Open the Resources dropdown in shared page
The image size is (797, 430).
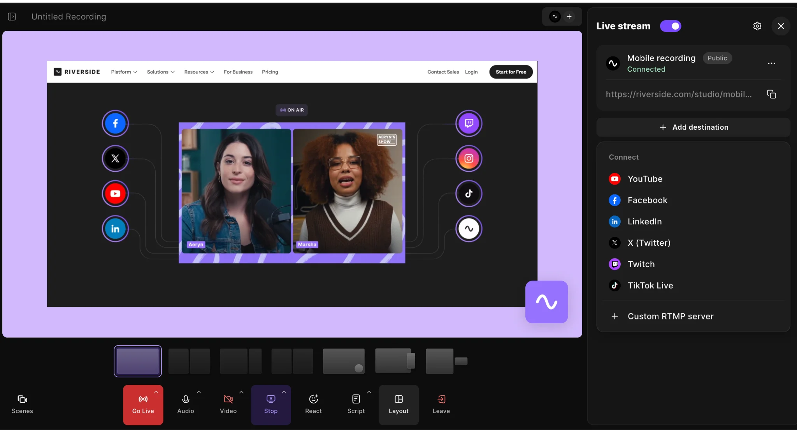click(x=199, y=72)
